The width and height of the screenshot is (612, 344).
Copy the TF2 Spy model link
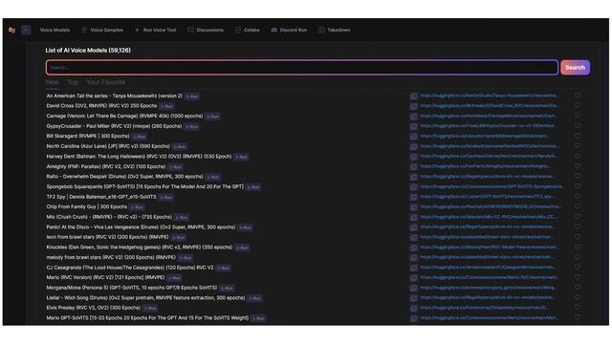tap(414, 198)
